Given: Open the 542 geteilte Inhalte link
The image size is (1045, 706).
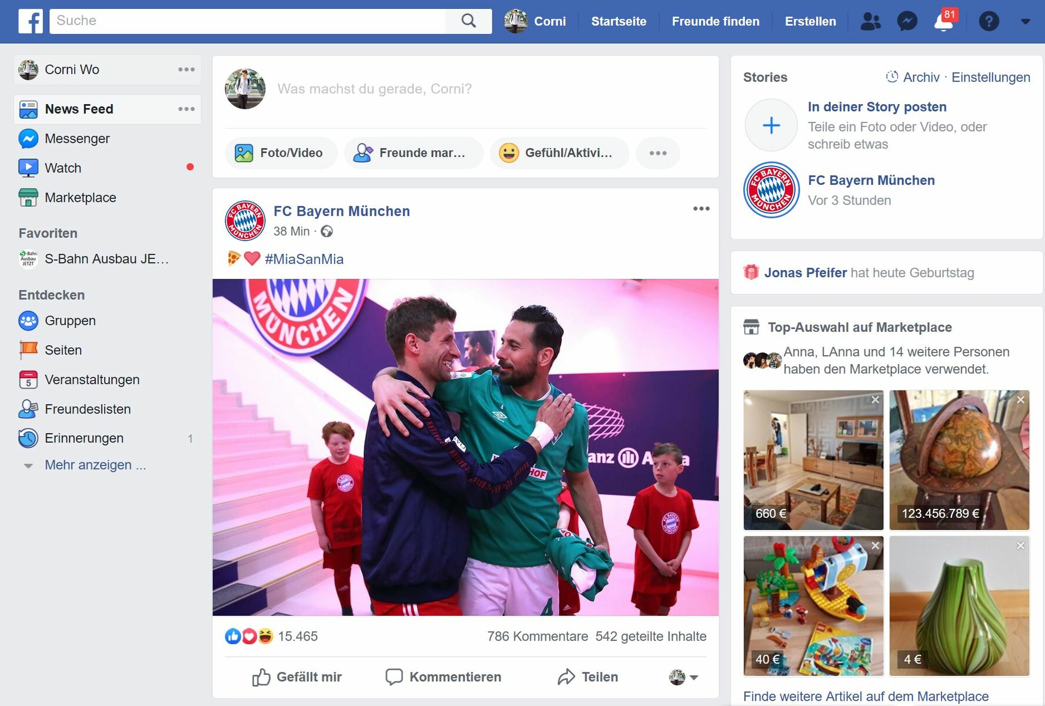Looking at the screenshot, I should (x=651, y=636).
